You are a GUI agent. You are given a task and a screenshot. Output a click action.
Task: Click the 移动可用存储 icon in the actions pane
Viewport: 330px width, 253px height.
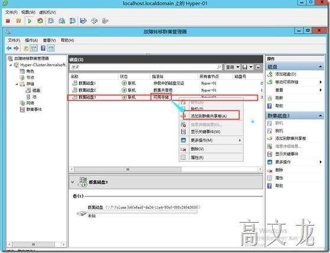point(270,82)
